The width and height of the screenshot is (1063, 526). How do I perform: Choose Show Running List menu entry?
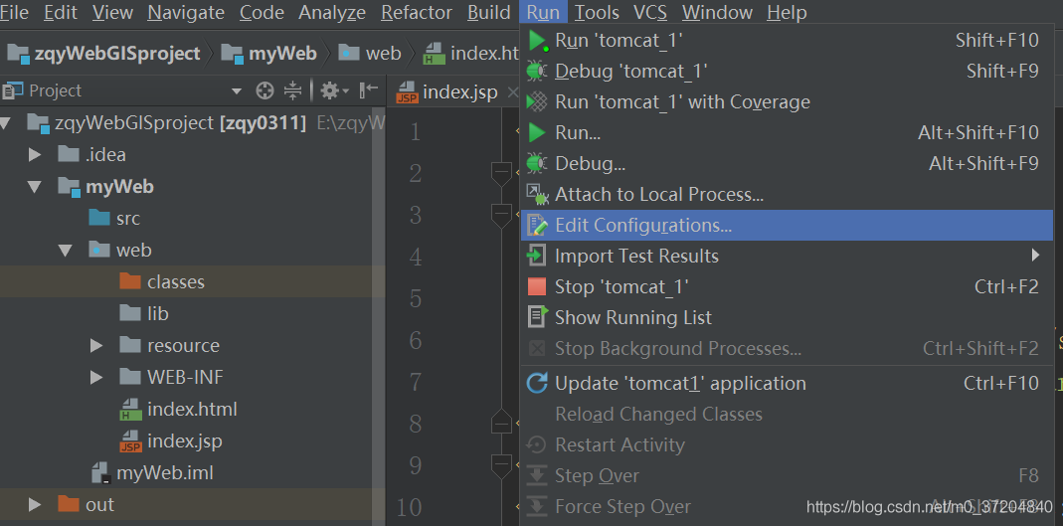click(787, 317)
